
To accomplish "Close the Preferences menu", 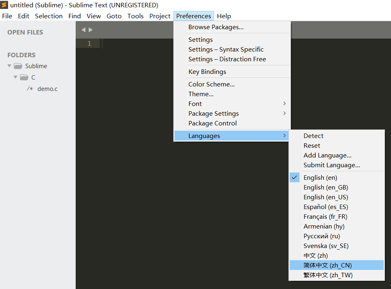I will click(x=194, y=16).
